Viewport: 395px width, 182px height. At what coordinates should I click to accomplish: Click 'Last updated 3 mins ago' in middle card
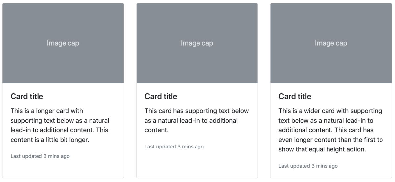[174, 147]
